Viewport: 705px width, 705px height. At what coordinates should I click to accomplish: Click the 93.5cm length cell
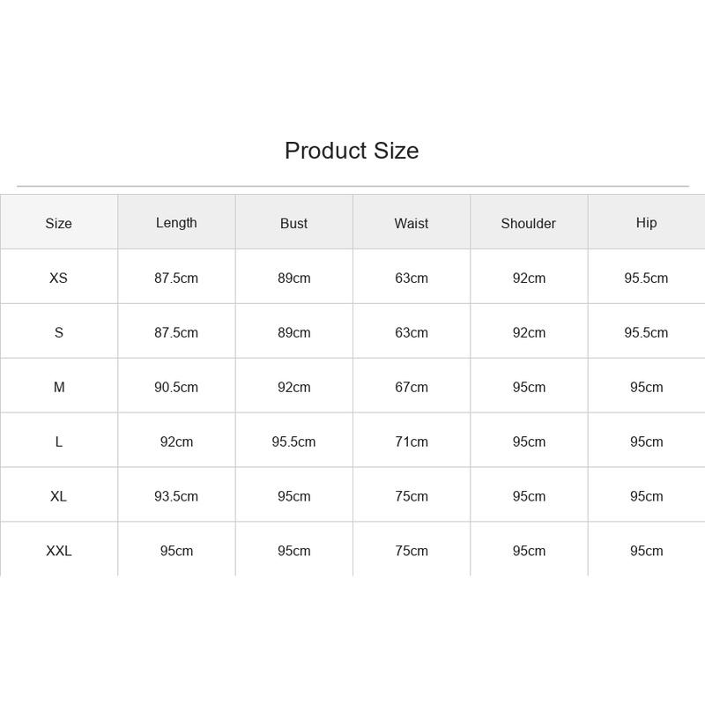point(176,496)
